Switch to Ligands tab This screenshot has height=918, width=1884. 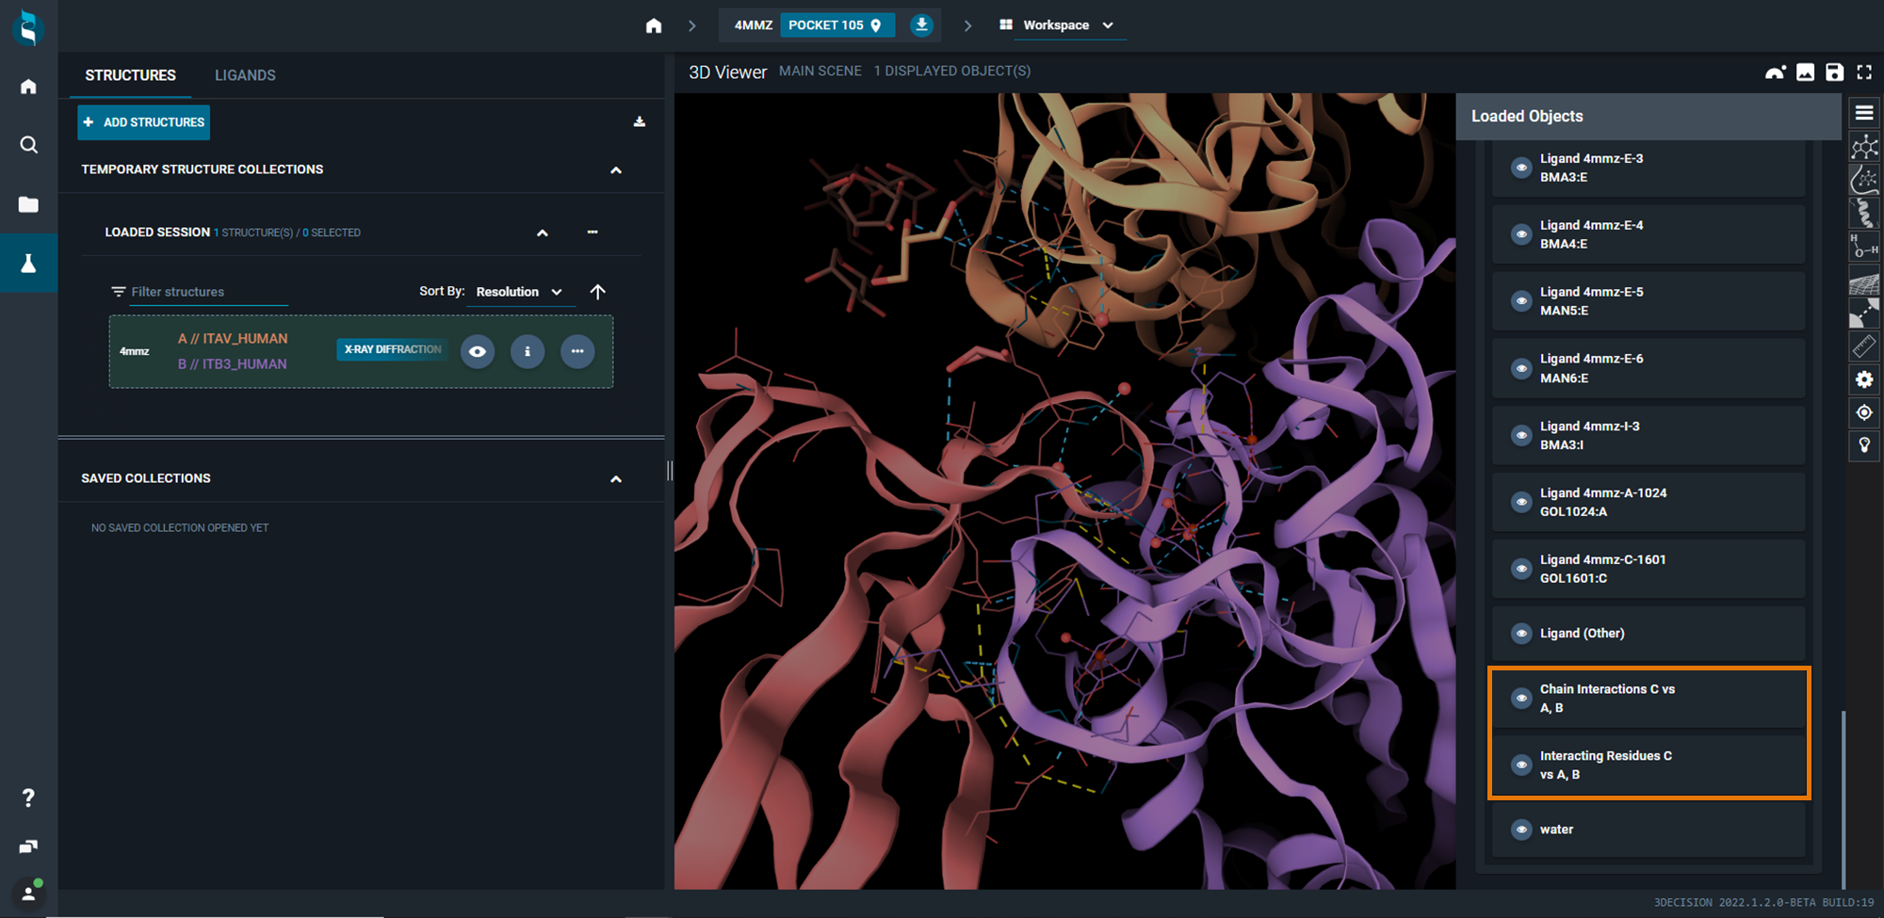point(245,75)
